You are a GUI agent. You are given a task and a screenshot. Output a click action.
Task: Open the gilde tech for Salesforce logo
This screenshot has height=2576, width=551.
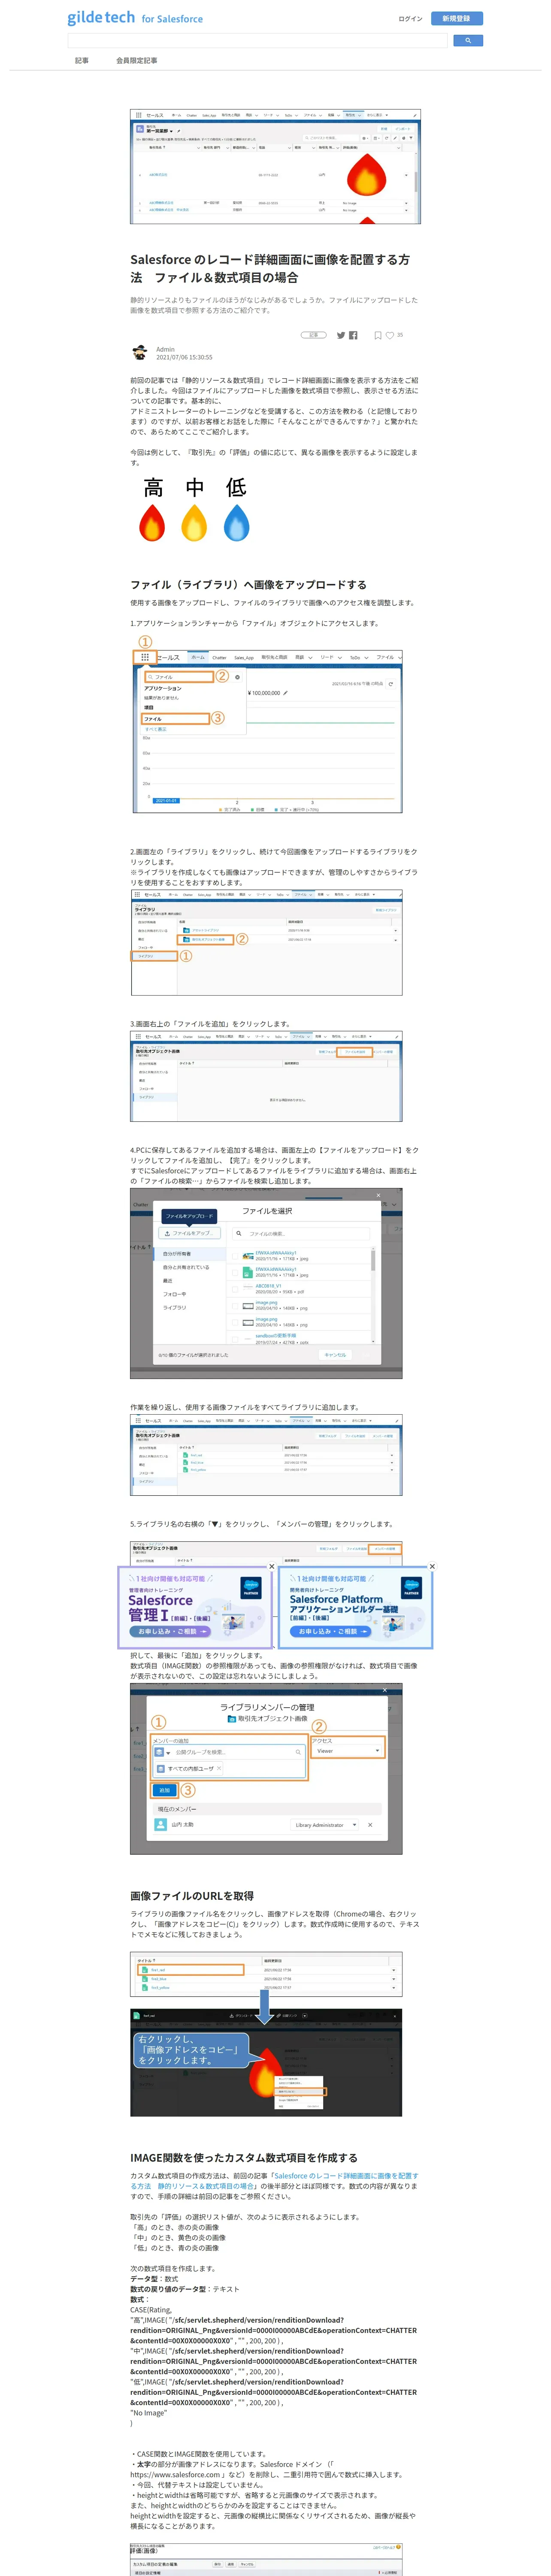click(135, 18)
